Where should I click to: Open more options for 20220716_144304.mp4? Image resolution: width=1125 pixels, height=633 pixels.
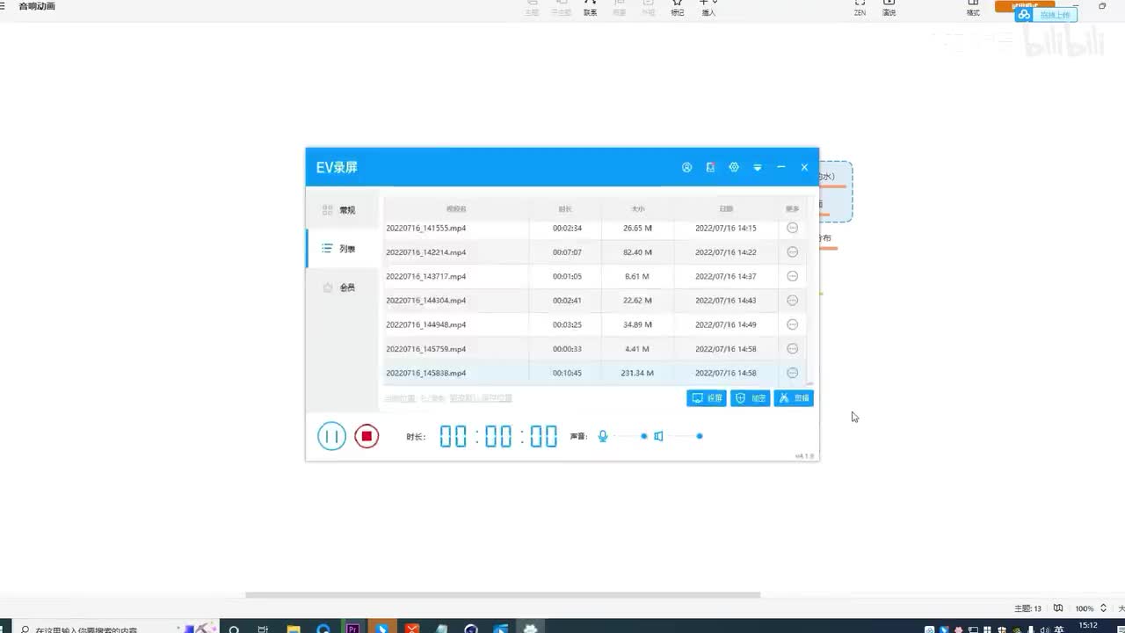click(792, 301)
